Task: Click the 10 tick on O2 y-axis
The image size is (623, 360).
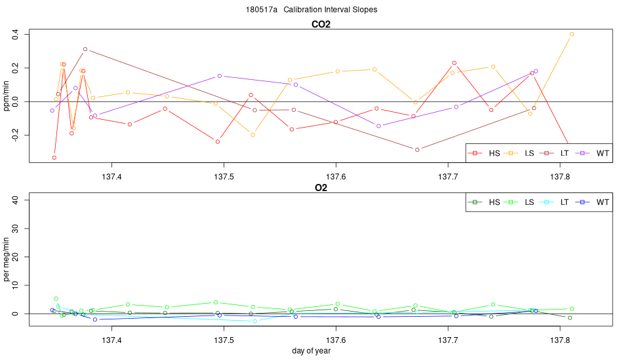Action: 16,285
